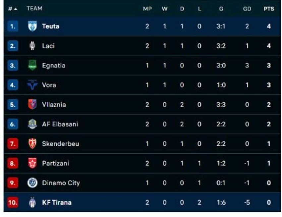Click the green Egnatia club crest

[32, 65]
